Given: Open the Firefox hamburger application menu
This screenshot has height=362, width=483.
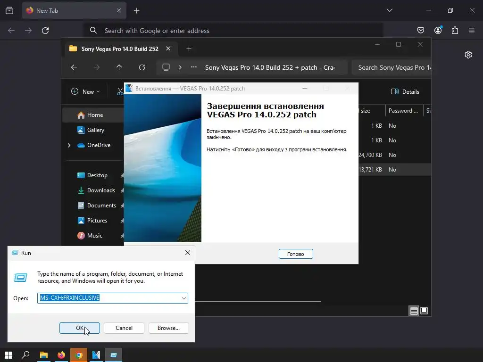Looking at the screenshot, I should click(472, 30).
